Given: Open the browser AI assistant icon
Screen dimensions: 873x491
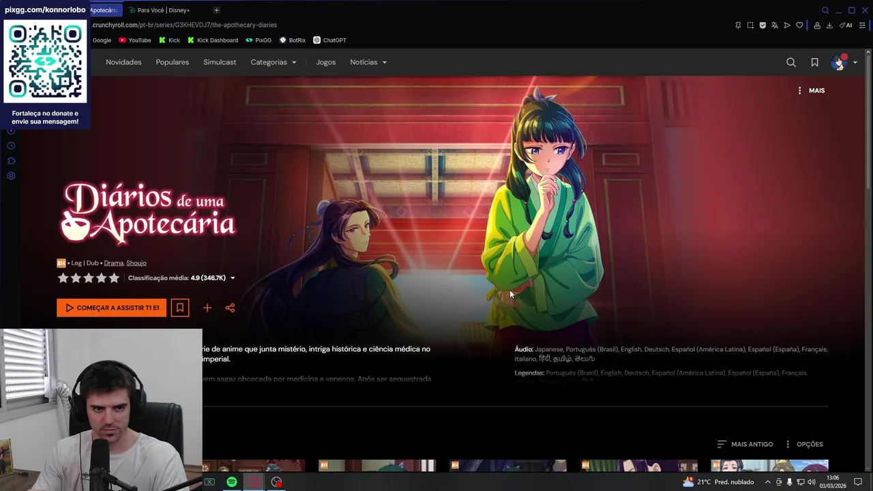Looking at the screenshot, I should tap(846, 25).
